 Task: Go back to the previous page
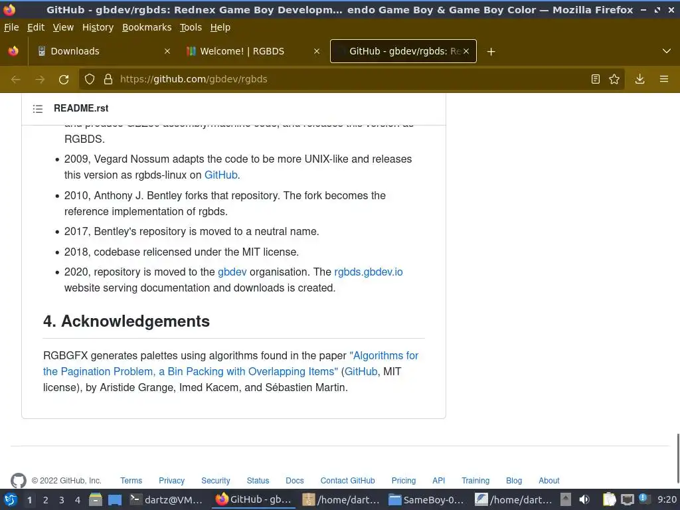16,80
